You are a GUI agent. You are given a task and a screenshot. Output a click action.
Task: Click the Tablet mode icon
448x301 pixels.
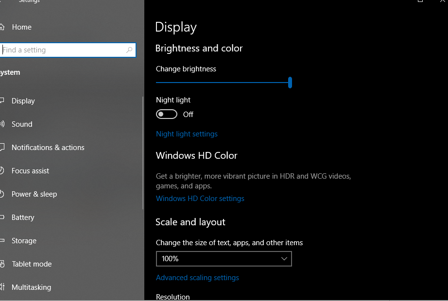tap(2, 264)
